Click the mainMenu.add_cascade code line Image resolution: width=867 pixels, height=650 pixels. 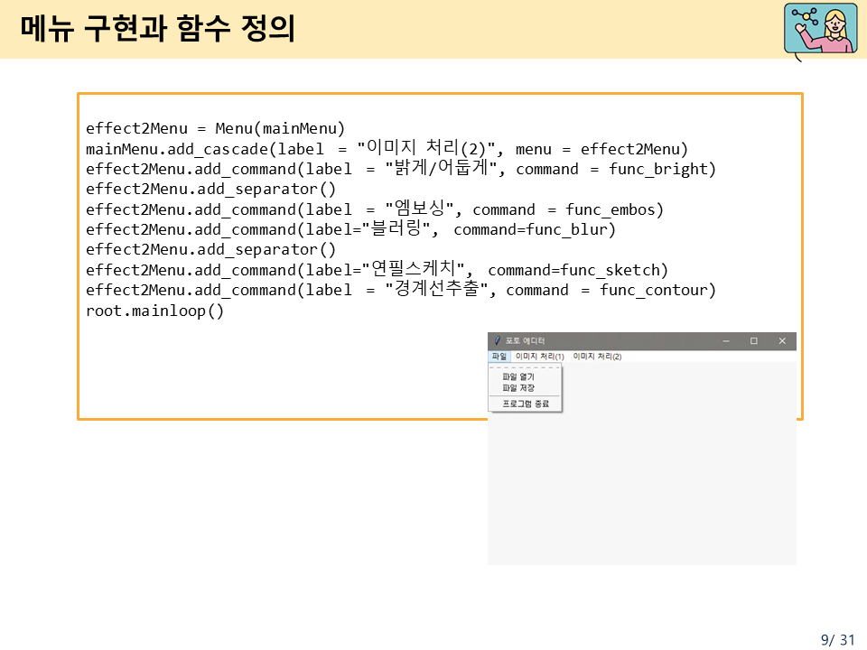[387, 148]
